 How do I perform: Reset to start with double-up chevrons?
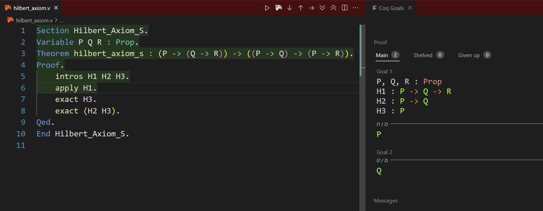click(x=333, y=8)
